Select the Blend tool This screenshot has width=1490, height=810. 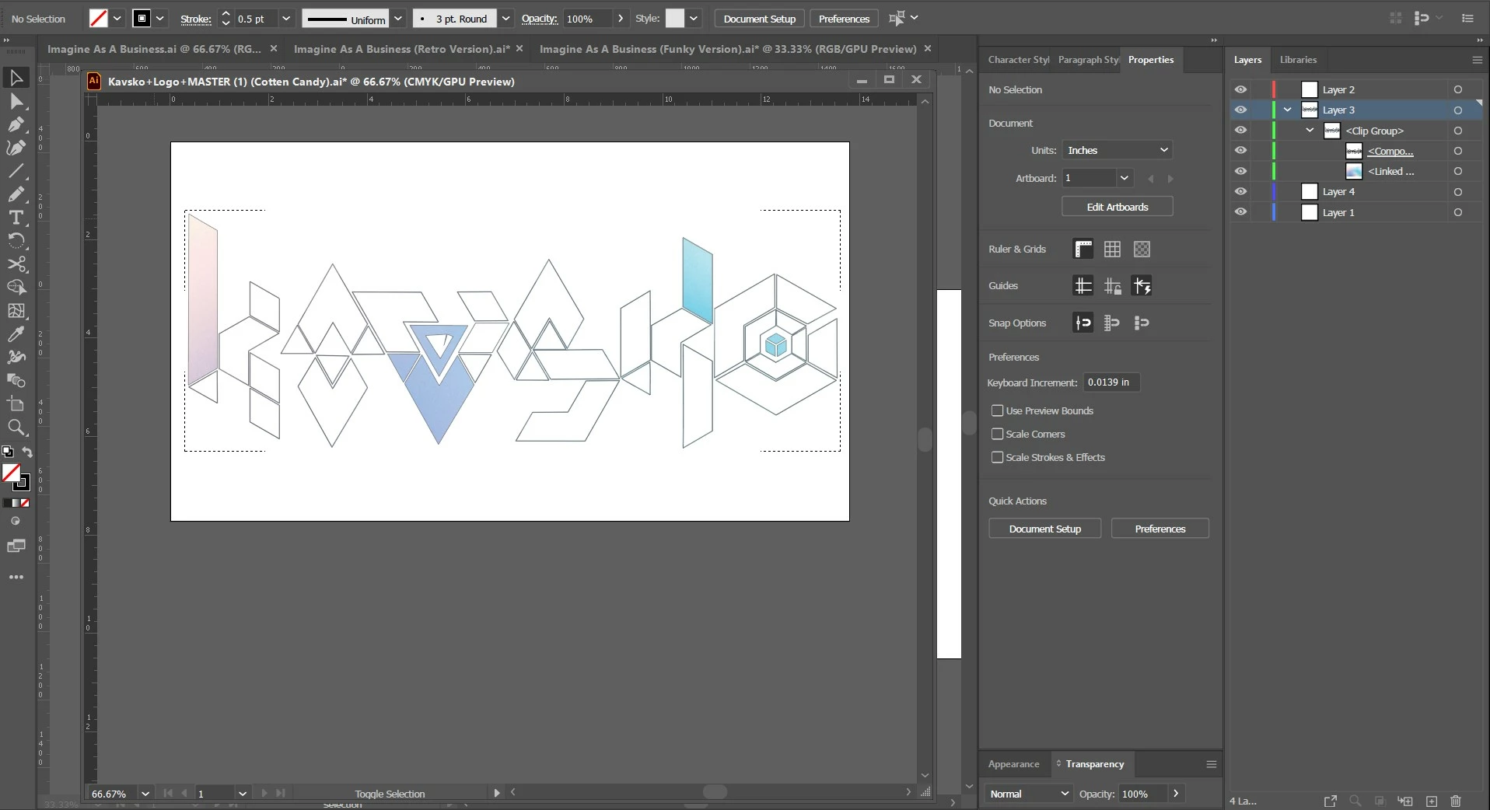[x=16, y=381]
